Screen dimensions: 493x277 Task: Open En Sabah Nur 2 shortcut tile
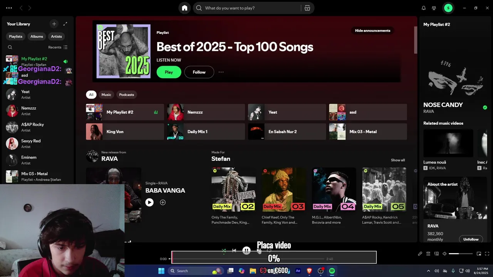pyautogui.click(x=287, y=132)
